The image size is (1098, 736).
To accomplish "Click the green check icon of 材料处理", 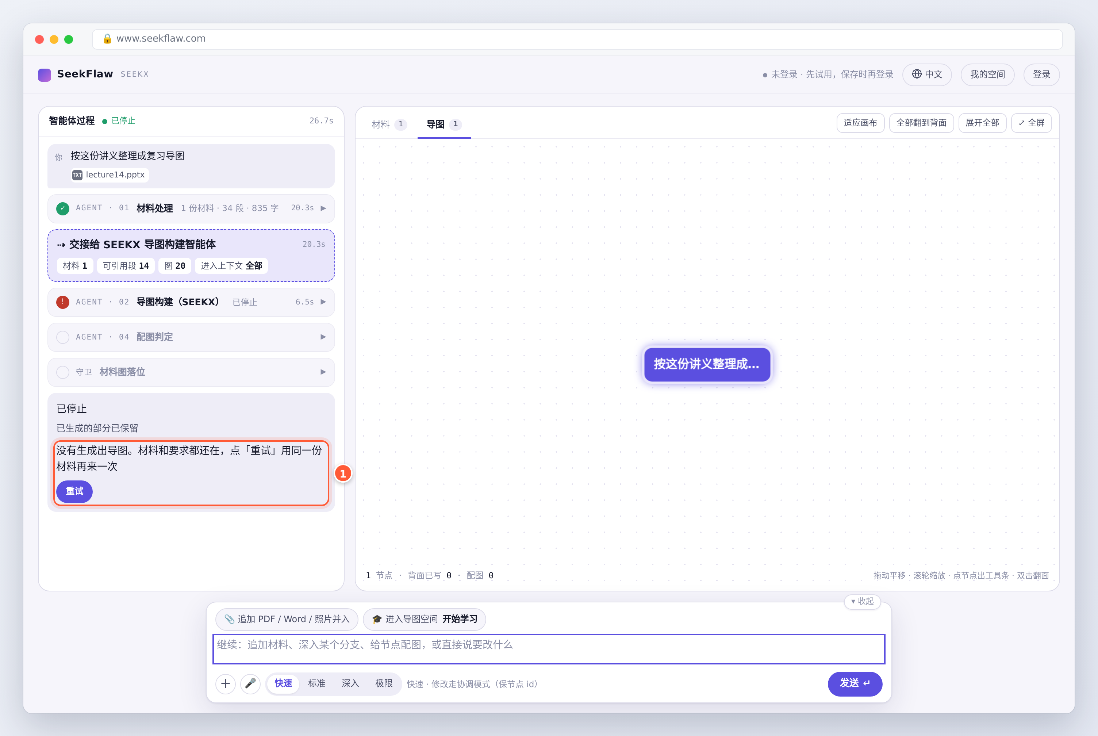I will coord(62,208).
